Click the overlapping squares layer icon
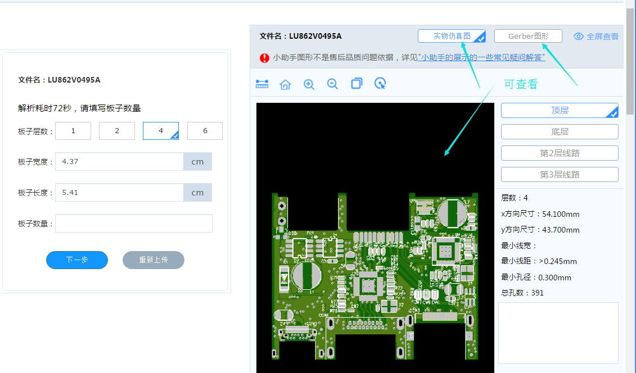The height and width of the screenshot is (373, 636). pyautogui.click(x=357, y=84)
